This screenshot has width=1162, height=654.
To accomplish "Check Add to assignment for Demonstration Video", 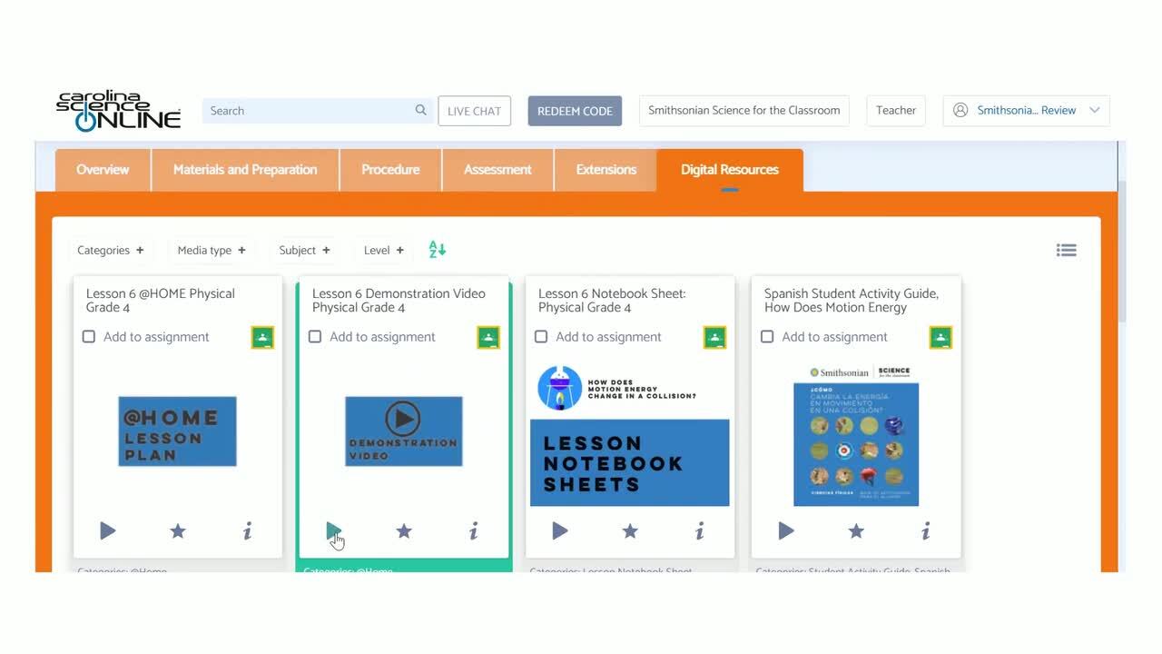I will tap(315, 337).
